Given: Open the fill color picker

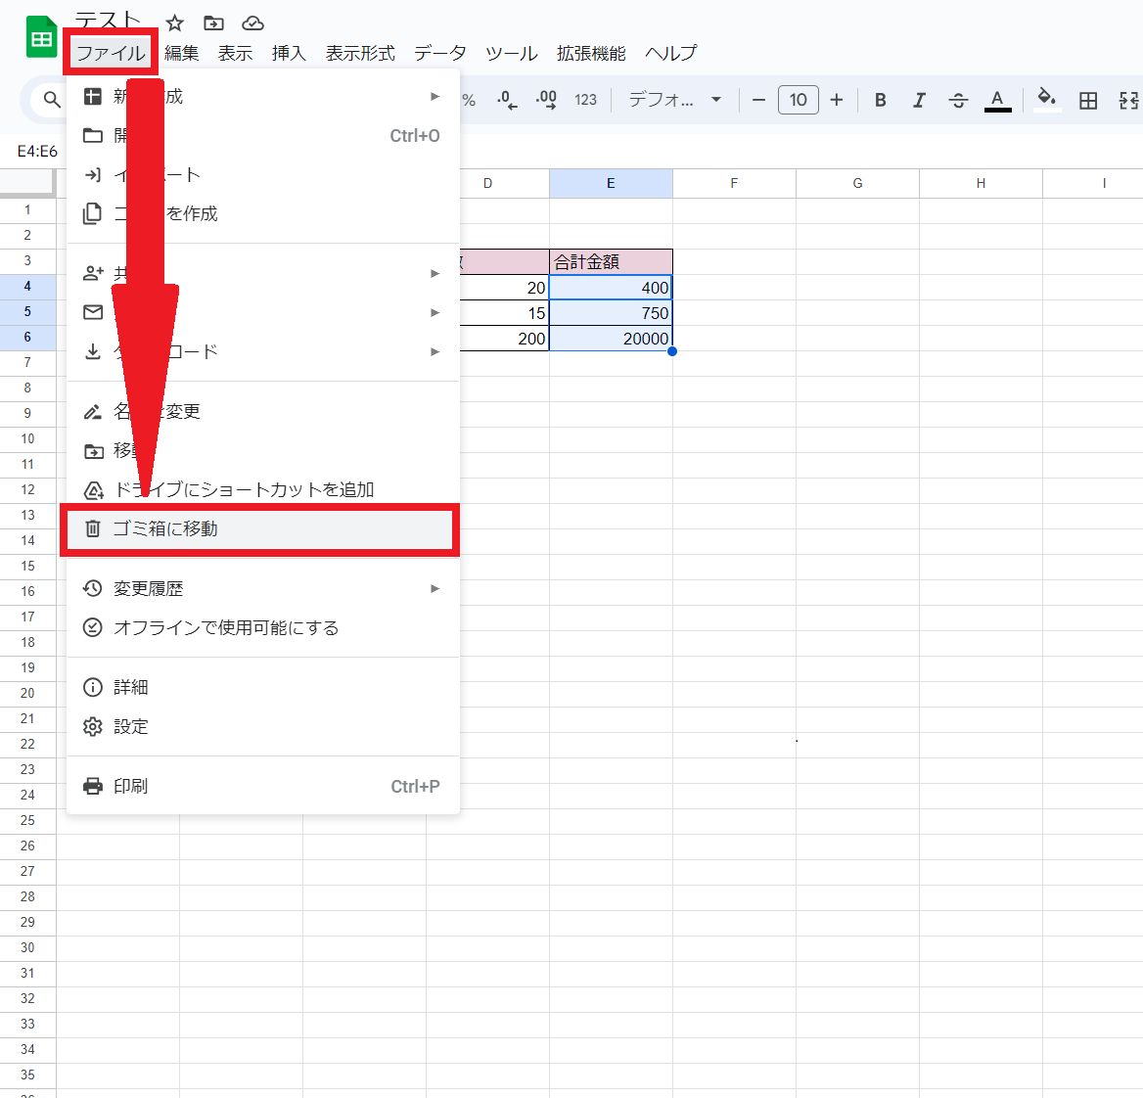Looking at the screenshot, I should point(1047,100).
